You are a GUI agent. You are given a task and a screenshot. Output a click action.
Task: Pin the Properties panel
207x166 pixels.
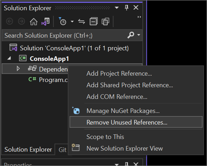126,164
